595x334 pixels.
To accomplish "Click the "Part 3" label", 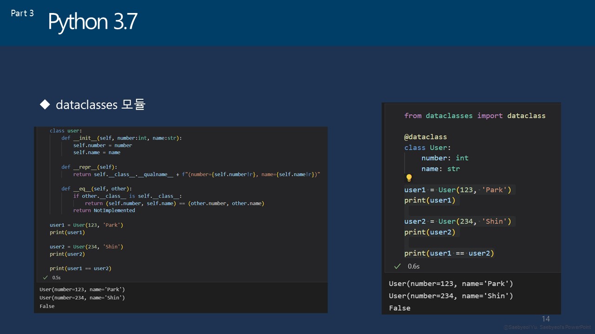I will (x=22, y=13).
